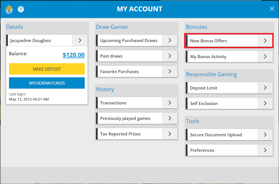Click chevron next to Tax Reported Prizes

point(170,134)
